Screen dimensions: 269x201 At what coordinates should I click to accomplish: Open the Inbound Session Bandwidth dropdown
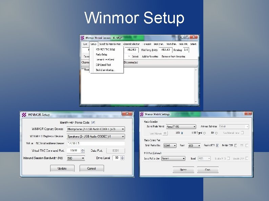pyautogui.click(x=83, y=158)
